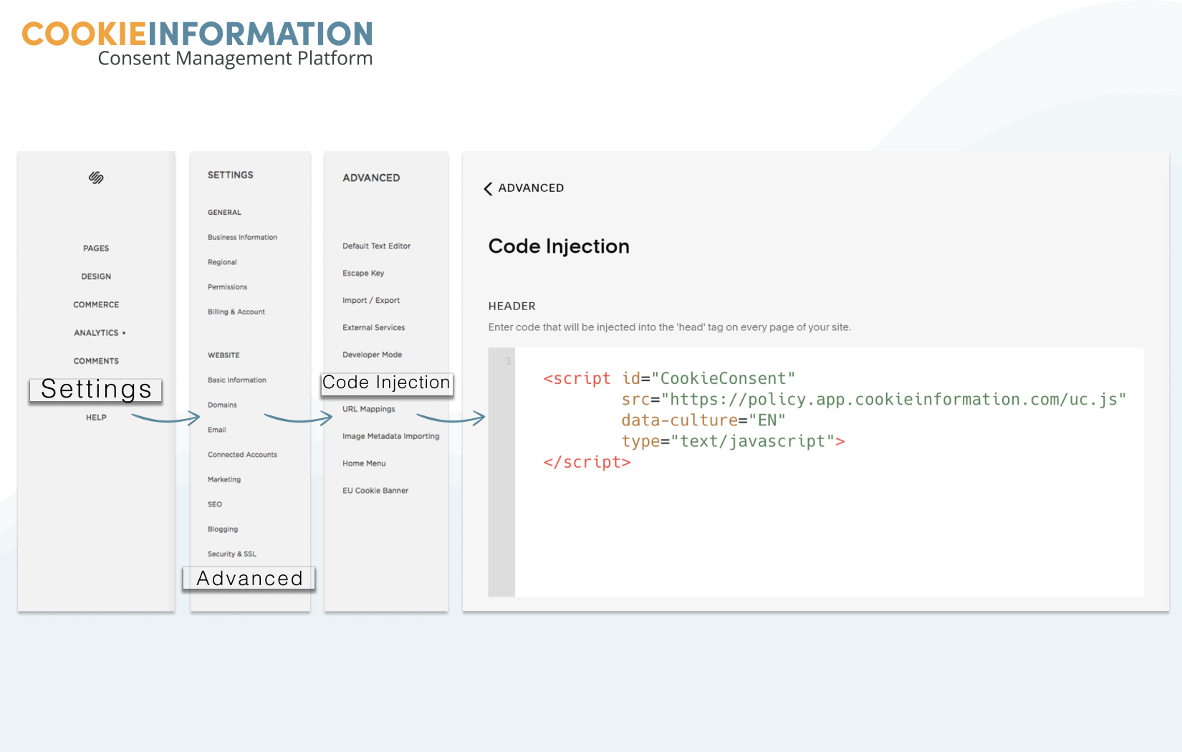Select Commerce in the main sidebar
The image size is (1182, 752).
pyautogui.click(x=96, y=304)
